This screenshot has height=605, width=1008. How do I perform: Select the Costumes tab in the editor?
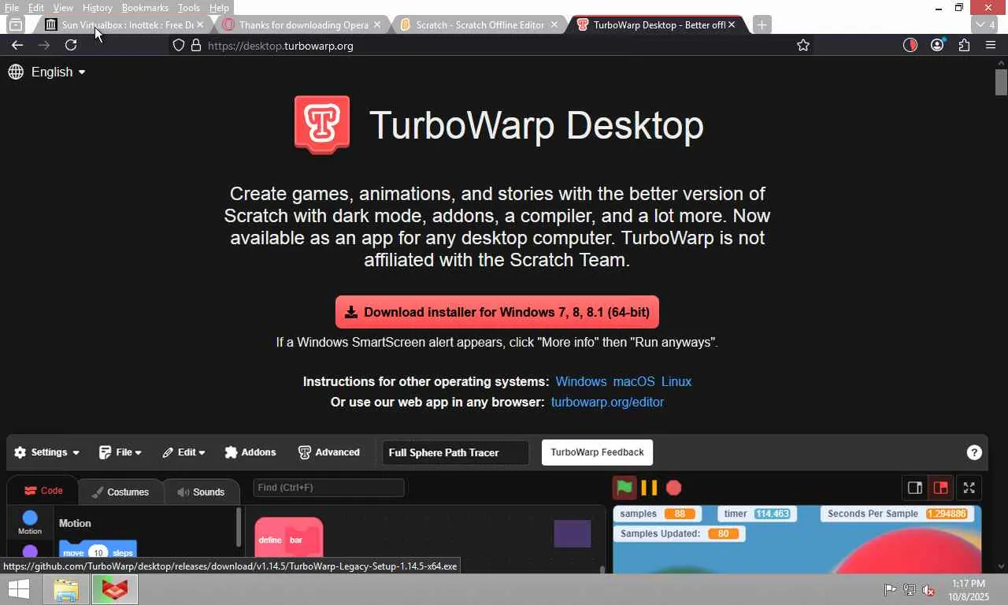pyautogui.click(x=120, y=492)
